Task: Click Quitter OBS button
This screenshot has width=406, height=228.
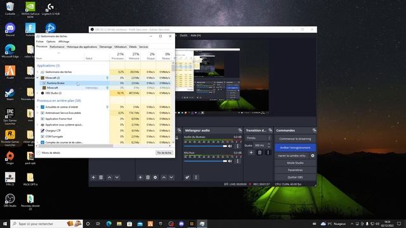Action: [295, 177]
